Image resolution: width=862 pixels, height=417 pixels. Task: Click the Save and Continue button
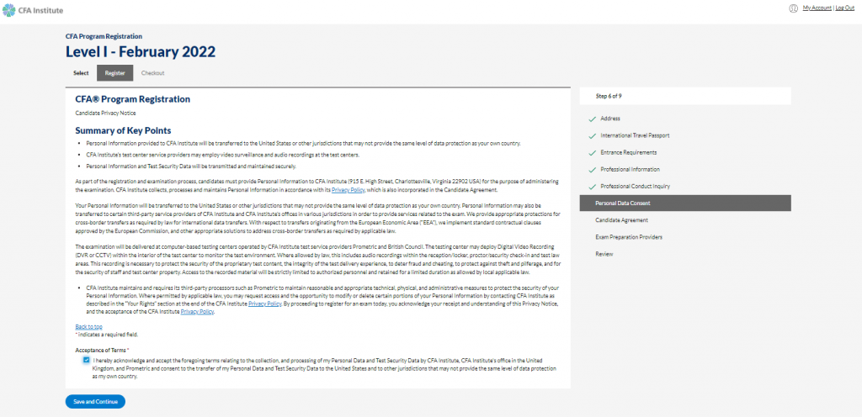[95, 402]
